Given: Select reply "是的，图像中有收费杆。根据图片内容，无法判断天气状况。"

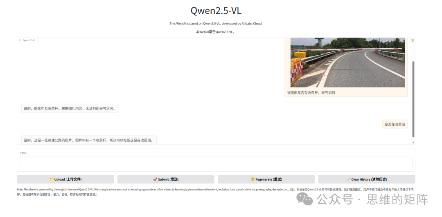Looking at the screenshot, I should 70,108.
